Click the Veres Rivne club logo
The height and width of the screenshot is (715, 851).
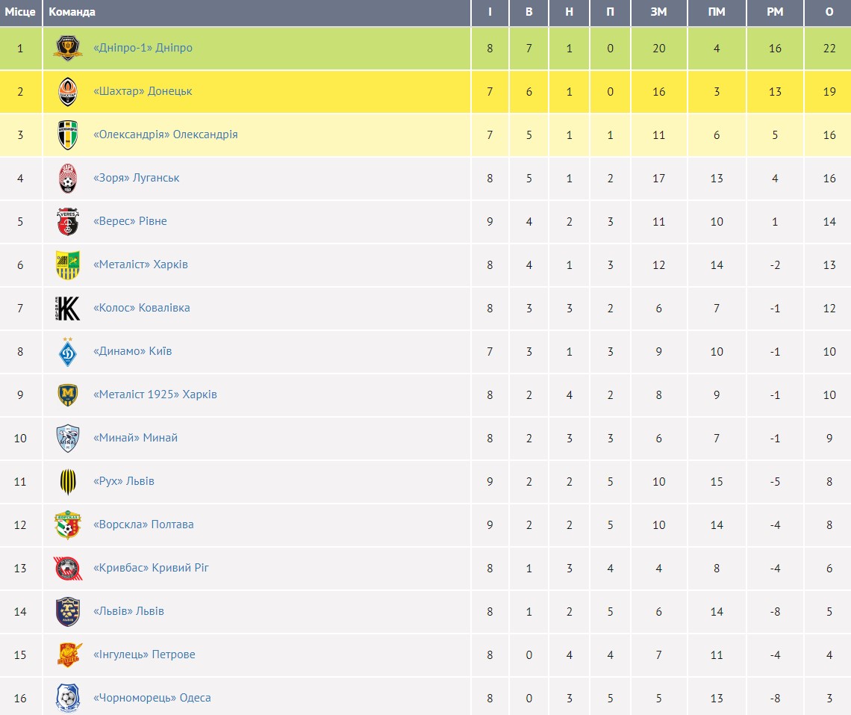point(68,221)
